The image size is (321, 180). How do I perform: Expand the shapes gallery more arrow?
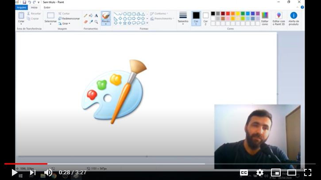(147, 23)
